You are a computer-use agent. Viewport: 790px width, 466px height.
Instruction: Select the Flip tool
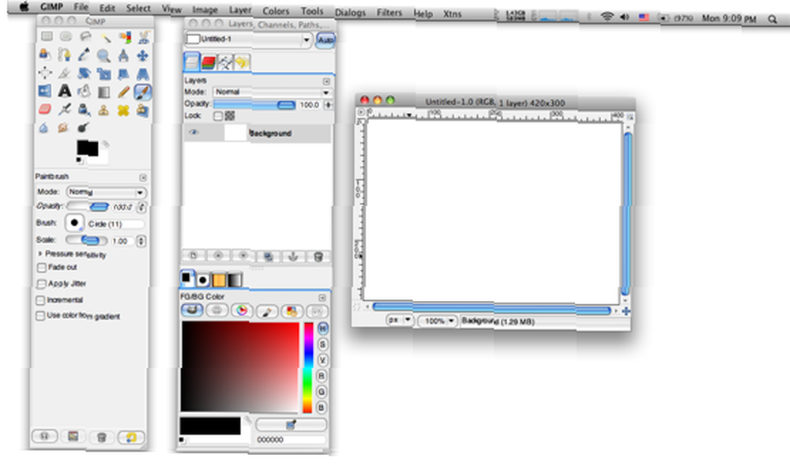point(45,91)
